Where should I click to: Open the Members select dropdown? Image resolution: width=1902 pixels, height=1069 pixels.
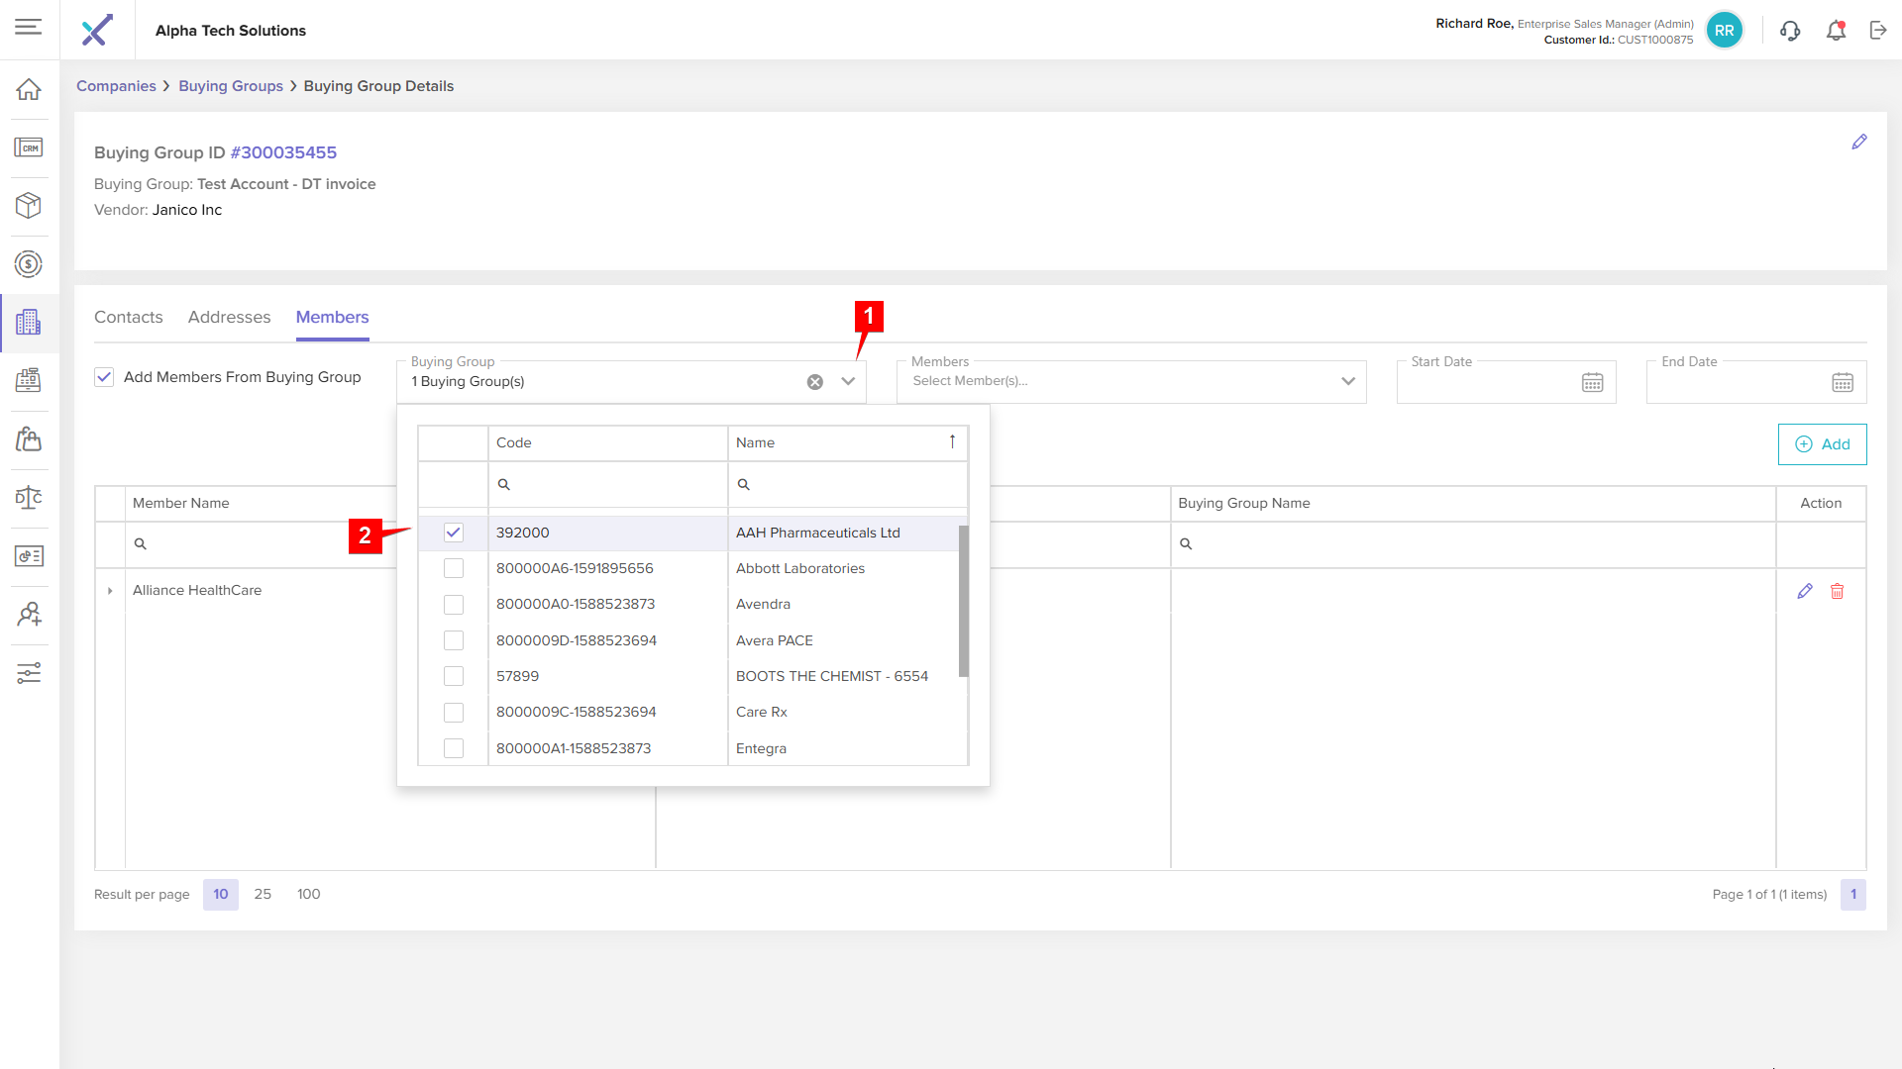pyautogui.click(x=1129, y=381)
